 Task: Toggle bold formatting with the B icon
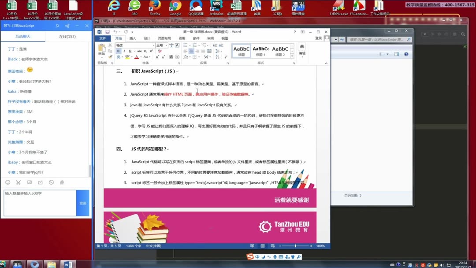118,51
